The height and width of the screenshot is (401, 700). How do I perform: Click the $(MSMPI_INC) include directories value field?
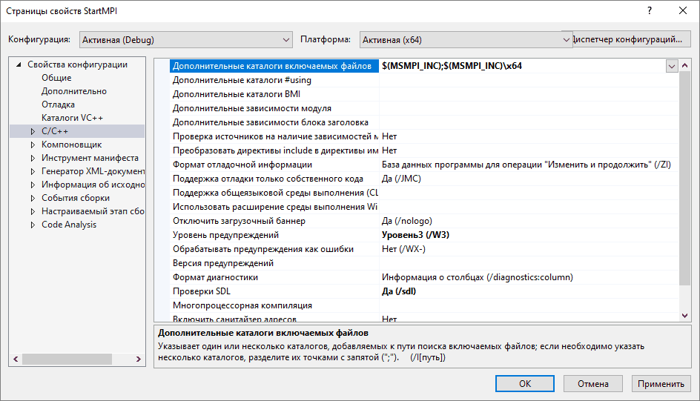tap(522, 66)
